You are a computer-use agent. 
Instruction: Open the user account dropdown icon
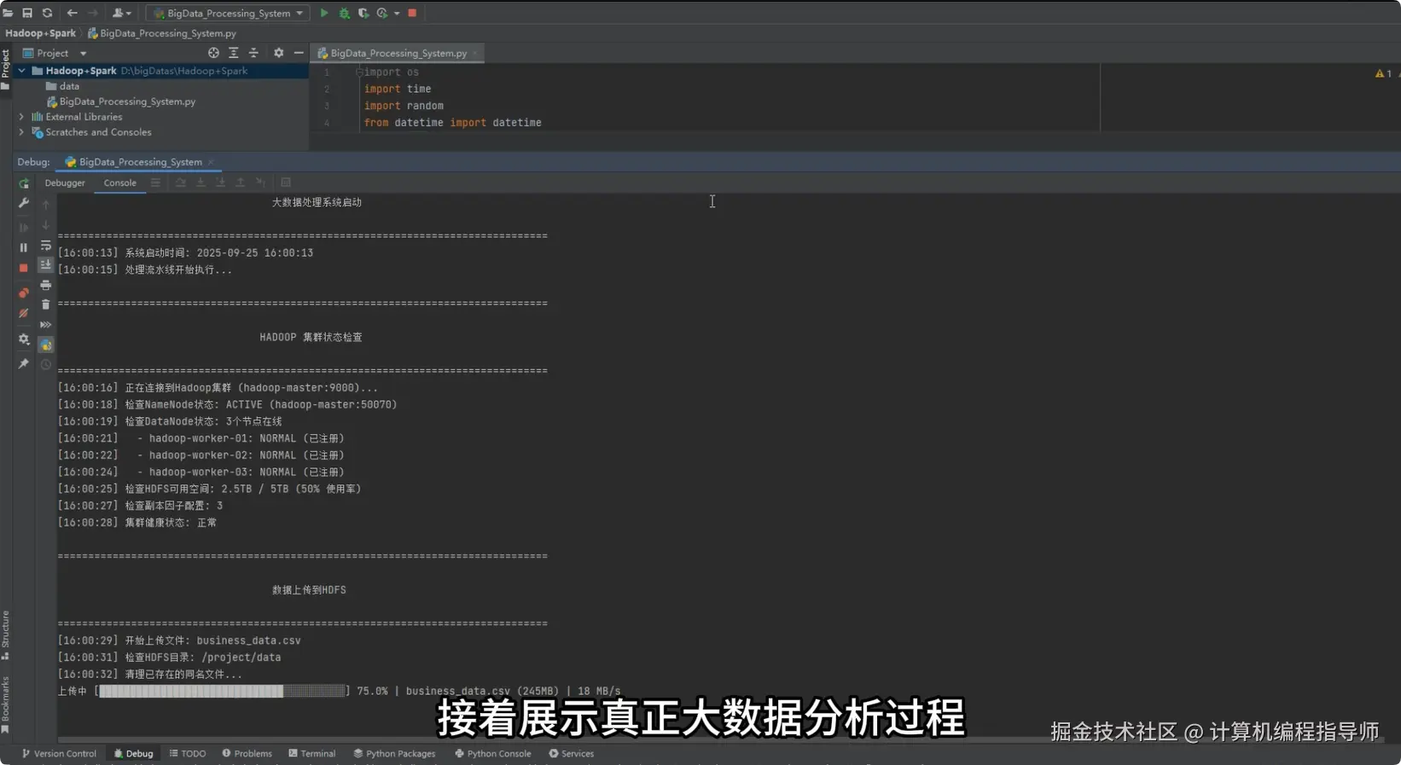coord(122,13)
